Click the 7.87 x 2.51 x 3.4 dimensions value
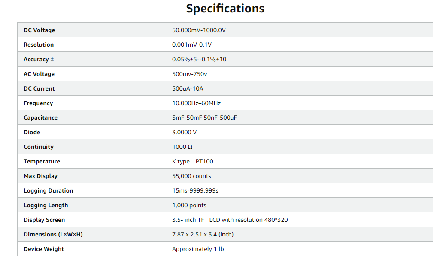Screen dimensions: 440x263 coord(203,234)
